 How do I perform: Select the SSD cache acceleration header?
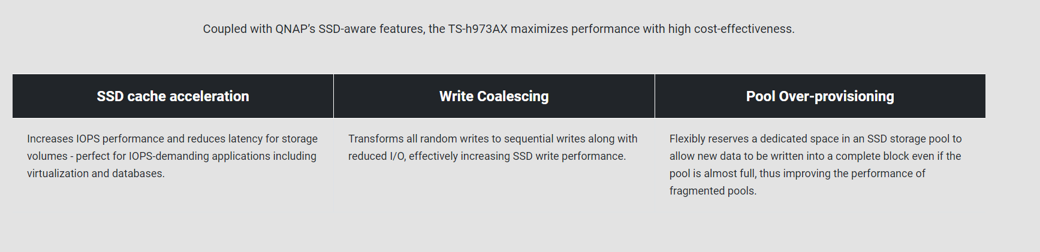point(173,96)
